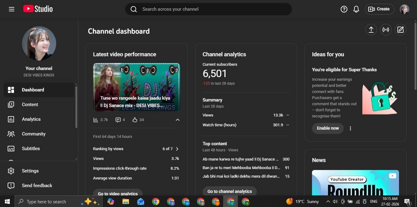Click the Create button

coord(379,9)
